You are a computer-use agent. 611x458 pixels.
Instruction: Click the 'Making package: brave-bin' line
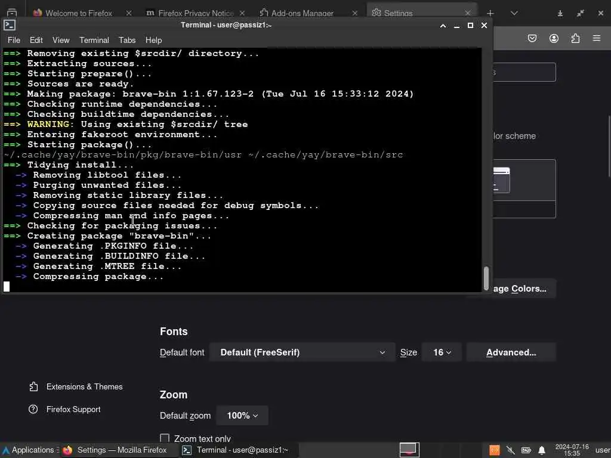208,94
